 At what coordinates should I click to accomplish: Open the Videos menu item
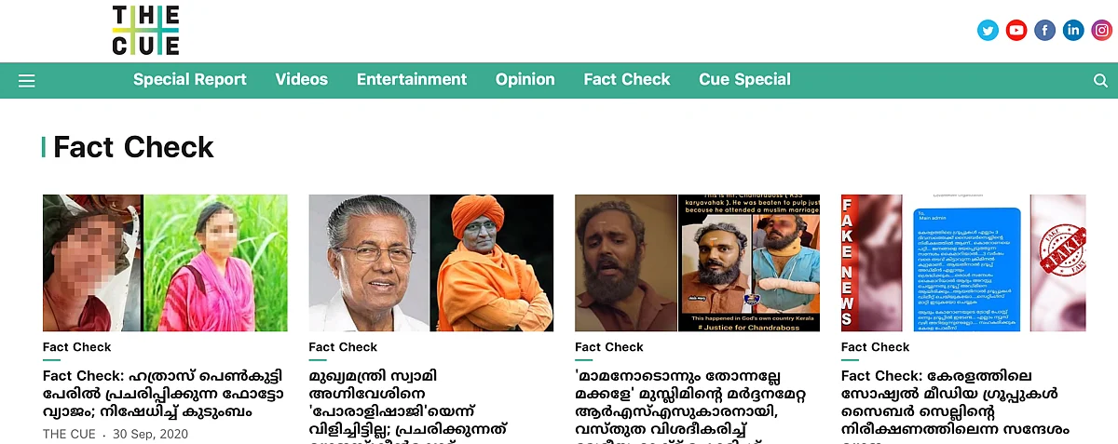point(302,79)
